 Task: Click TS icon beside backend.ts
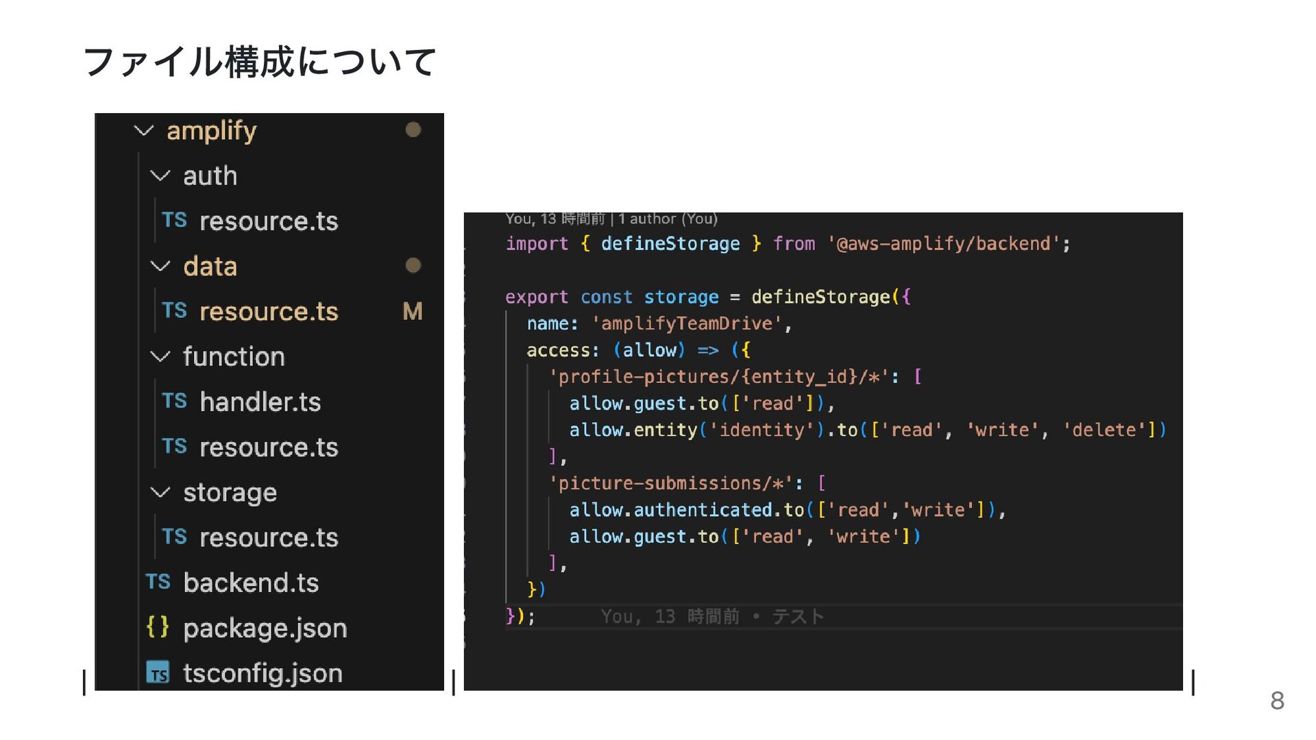158,582
